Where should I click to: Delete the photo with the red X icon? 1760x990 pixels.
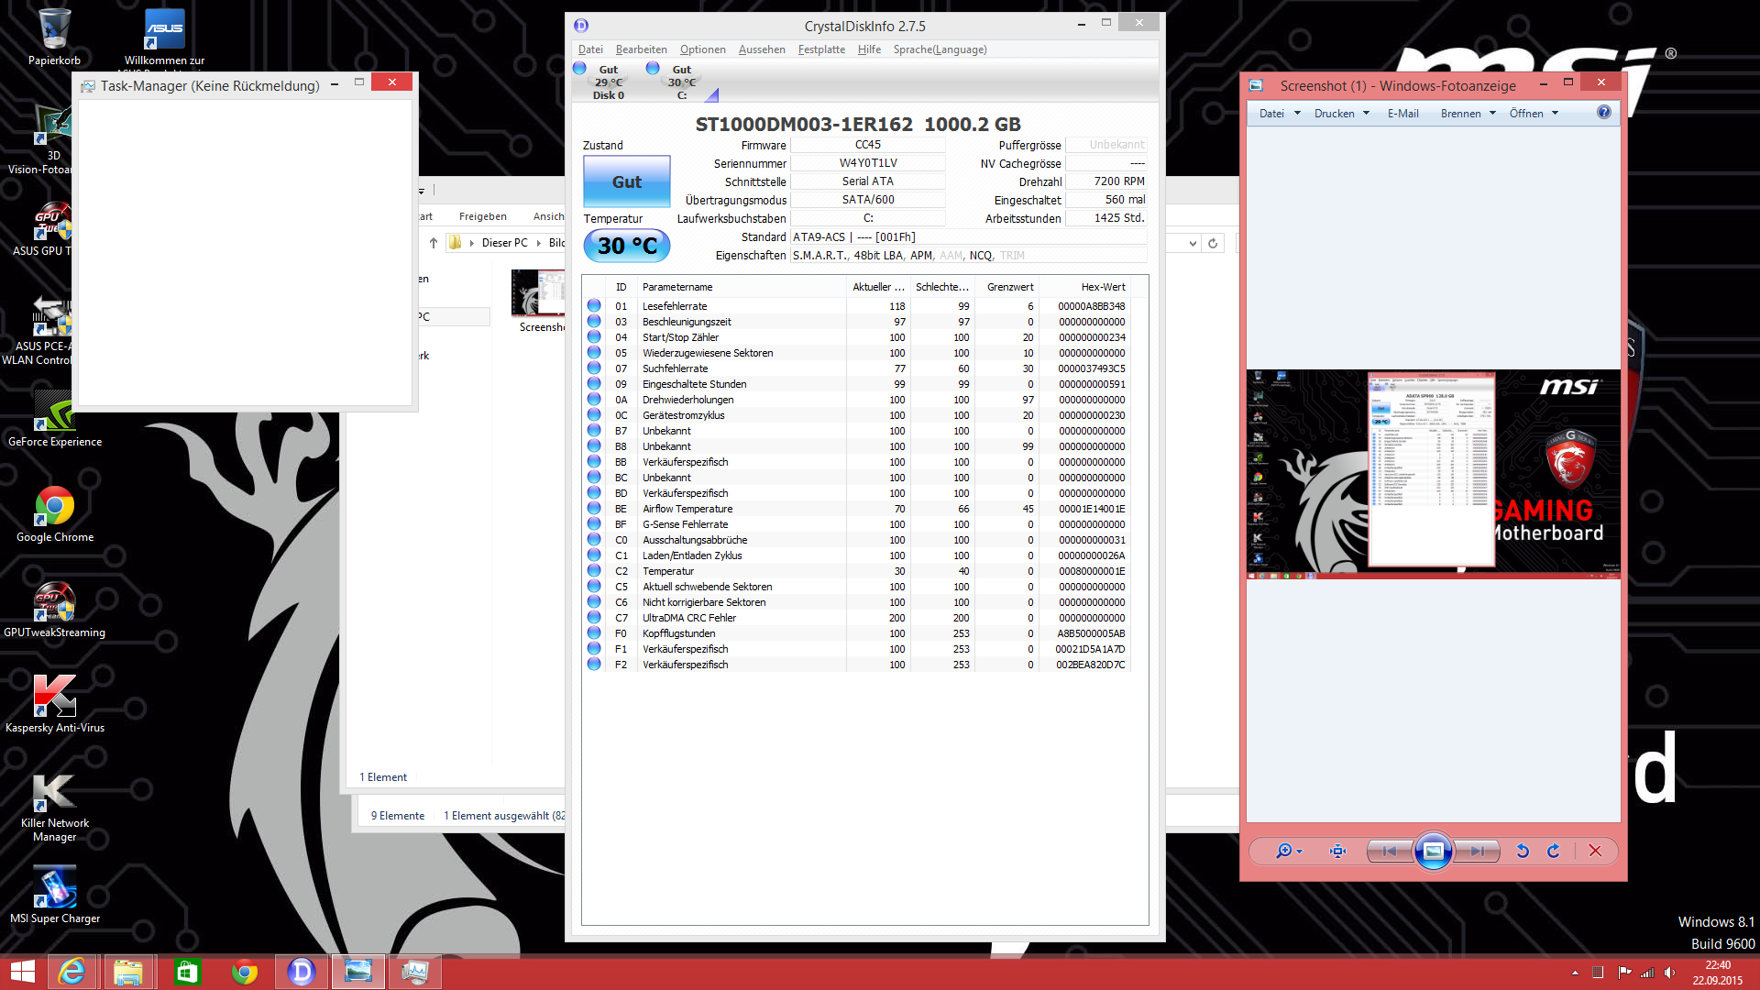coord(1595,852)
